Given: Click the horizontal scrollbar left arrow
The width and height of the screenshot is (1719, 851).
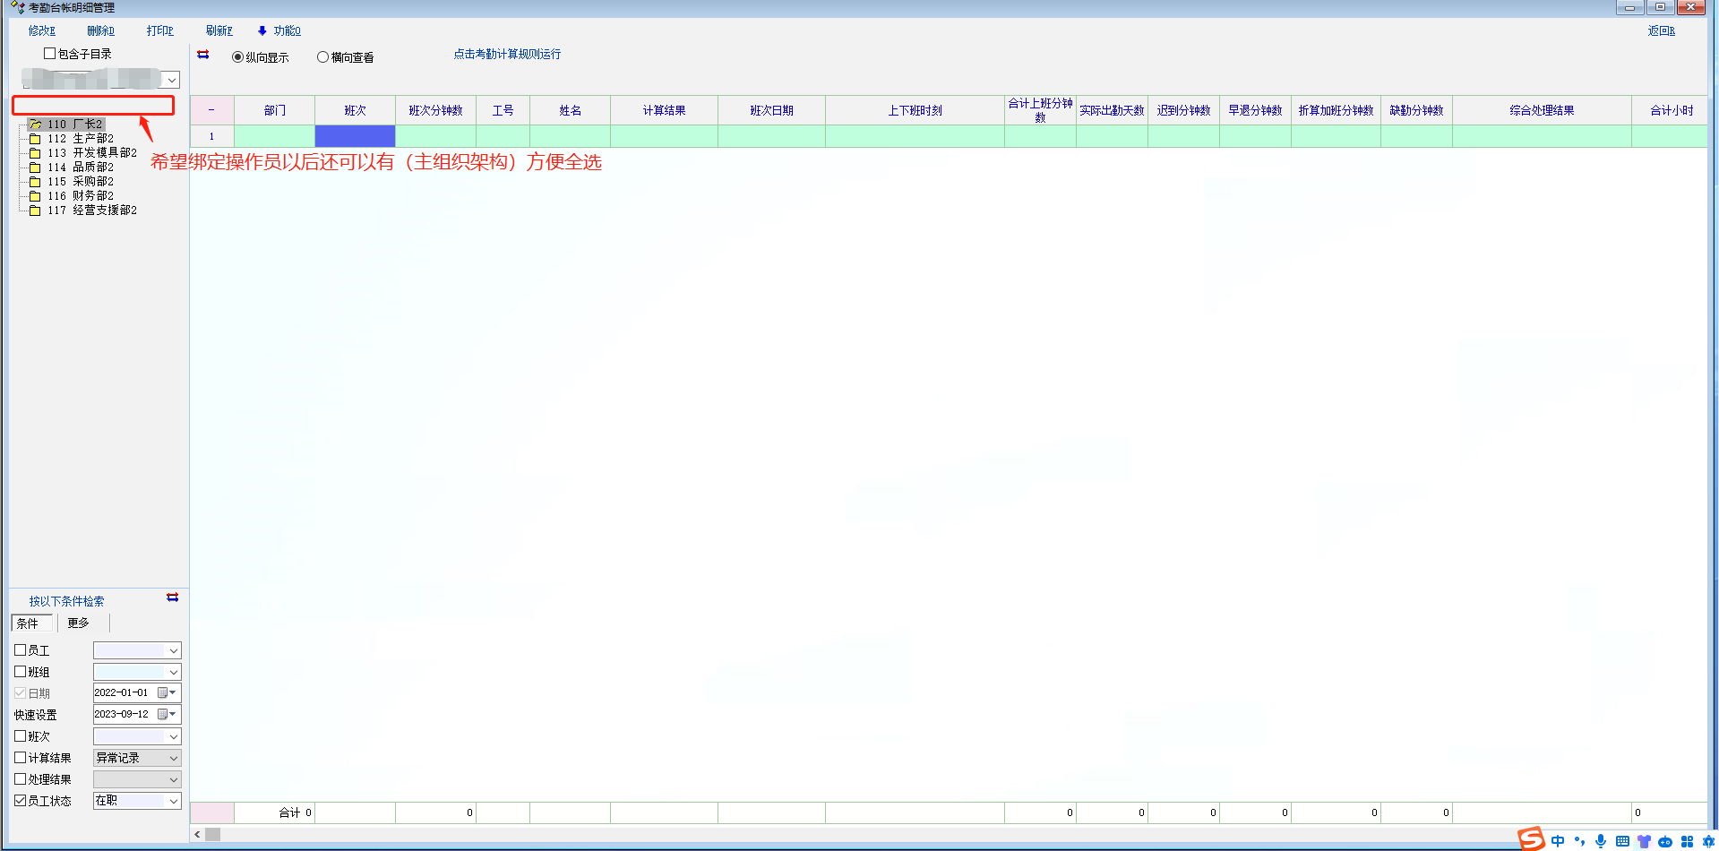Looking at the screenshot, I should (197, 834).
